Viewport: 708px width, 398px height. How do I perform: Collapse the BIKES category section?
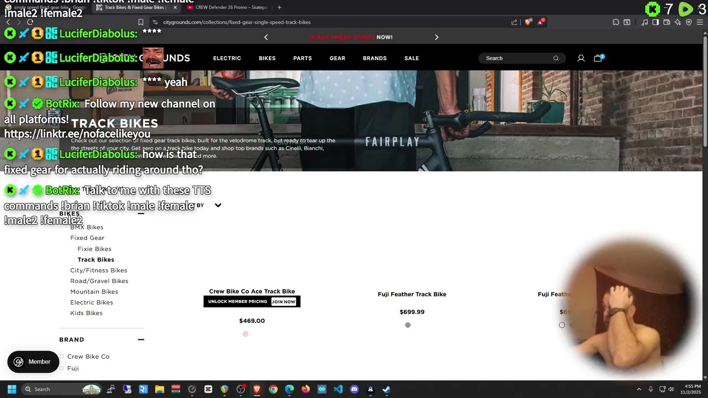point(140,213)
